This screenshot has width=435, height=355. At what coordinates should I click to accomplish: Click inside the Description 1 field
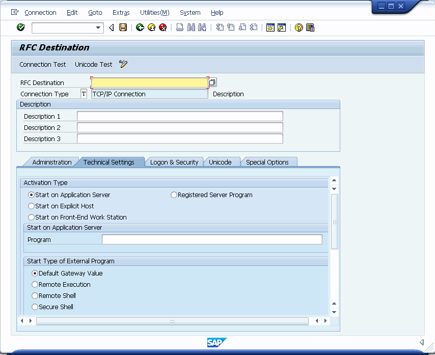tap(178, 116)
